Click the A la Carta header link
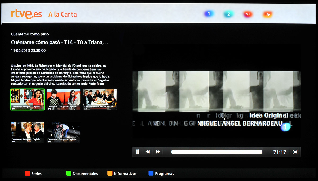This screenshot has height=181, width=318. tap(63, 14)
